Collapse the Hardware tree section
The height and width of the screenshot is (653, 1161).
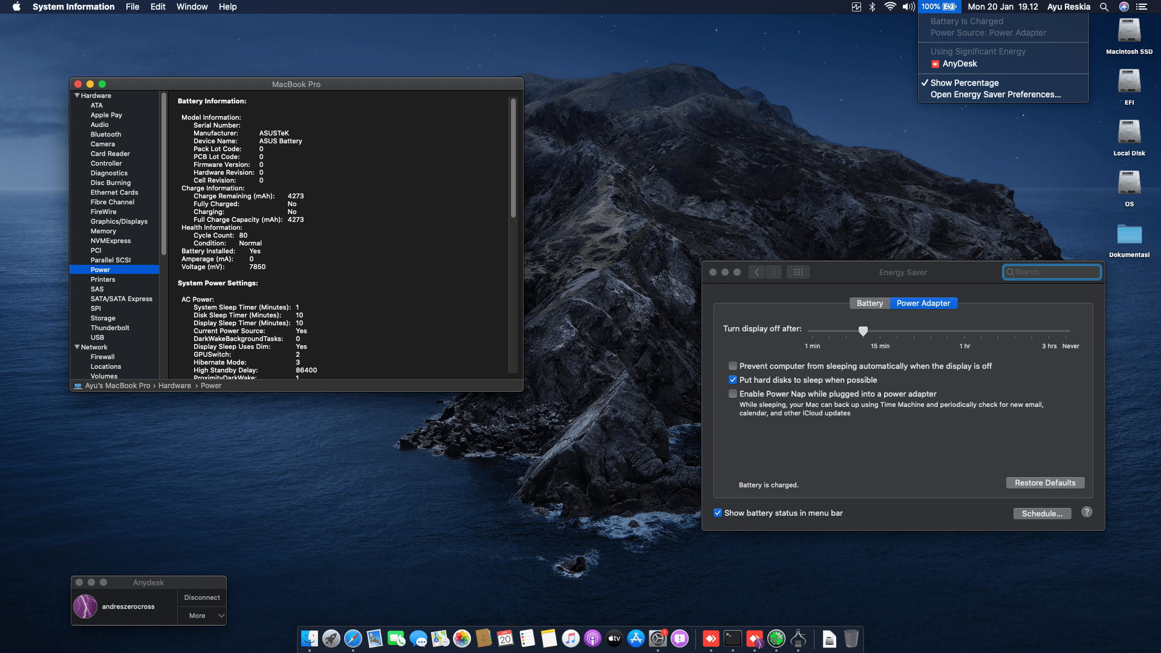(x=77, y=96)
